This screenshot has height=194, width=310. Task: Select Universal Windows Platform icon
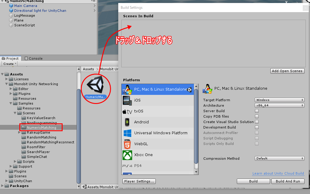pyautogui.click(x=127, y=133)
